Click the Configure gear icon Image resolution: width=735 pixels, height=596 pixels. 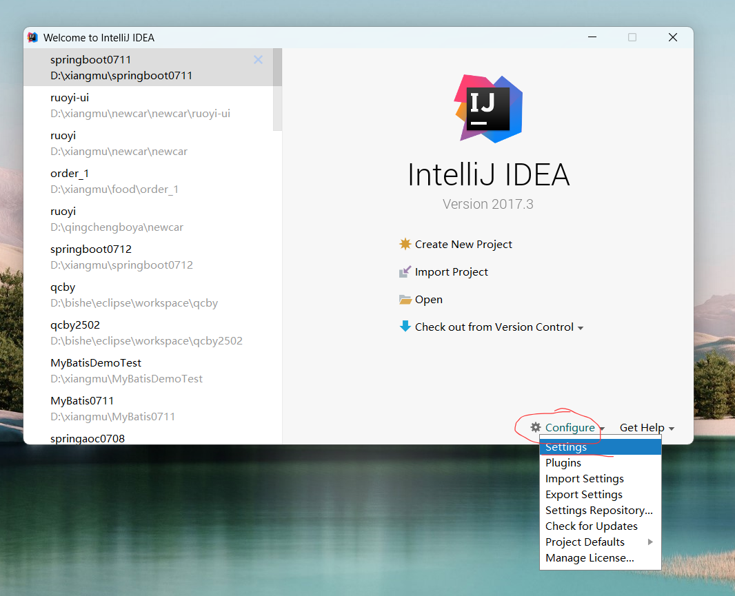pos(535,427)
